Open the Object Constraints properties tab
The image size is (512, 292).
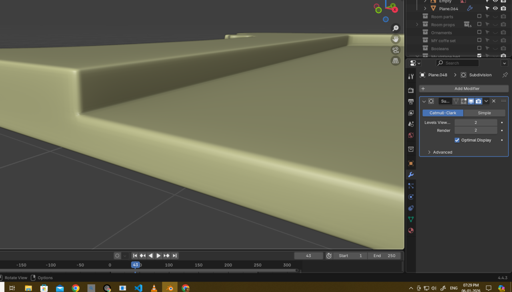[x=411, y=208]
